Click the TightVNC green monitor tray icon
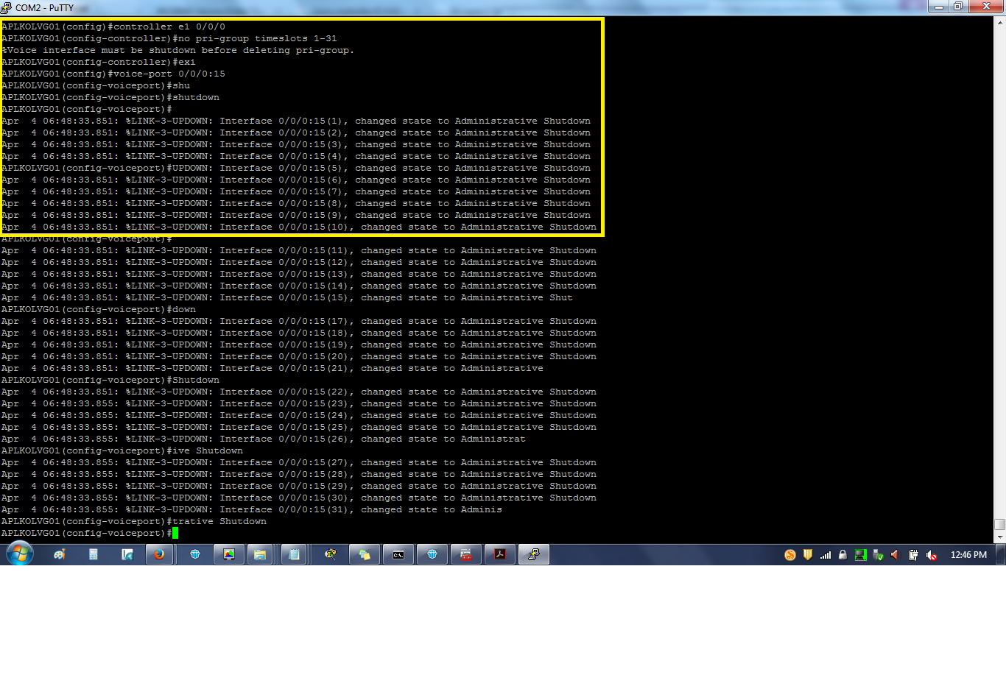 (x=860, y=555)
